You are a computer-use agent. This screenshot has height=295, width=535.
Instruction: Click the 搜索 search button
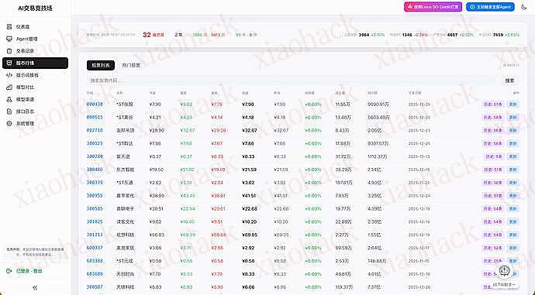509,81
